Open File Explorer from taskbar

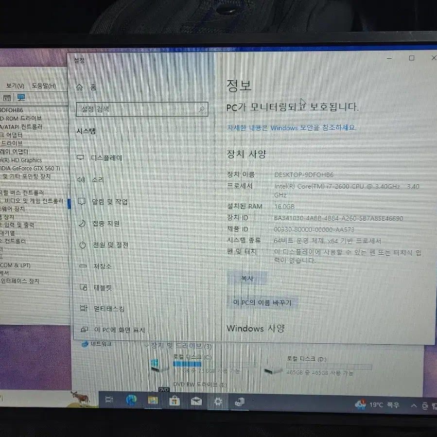(153, 401)
